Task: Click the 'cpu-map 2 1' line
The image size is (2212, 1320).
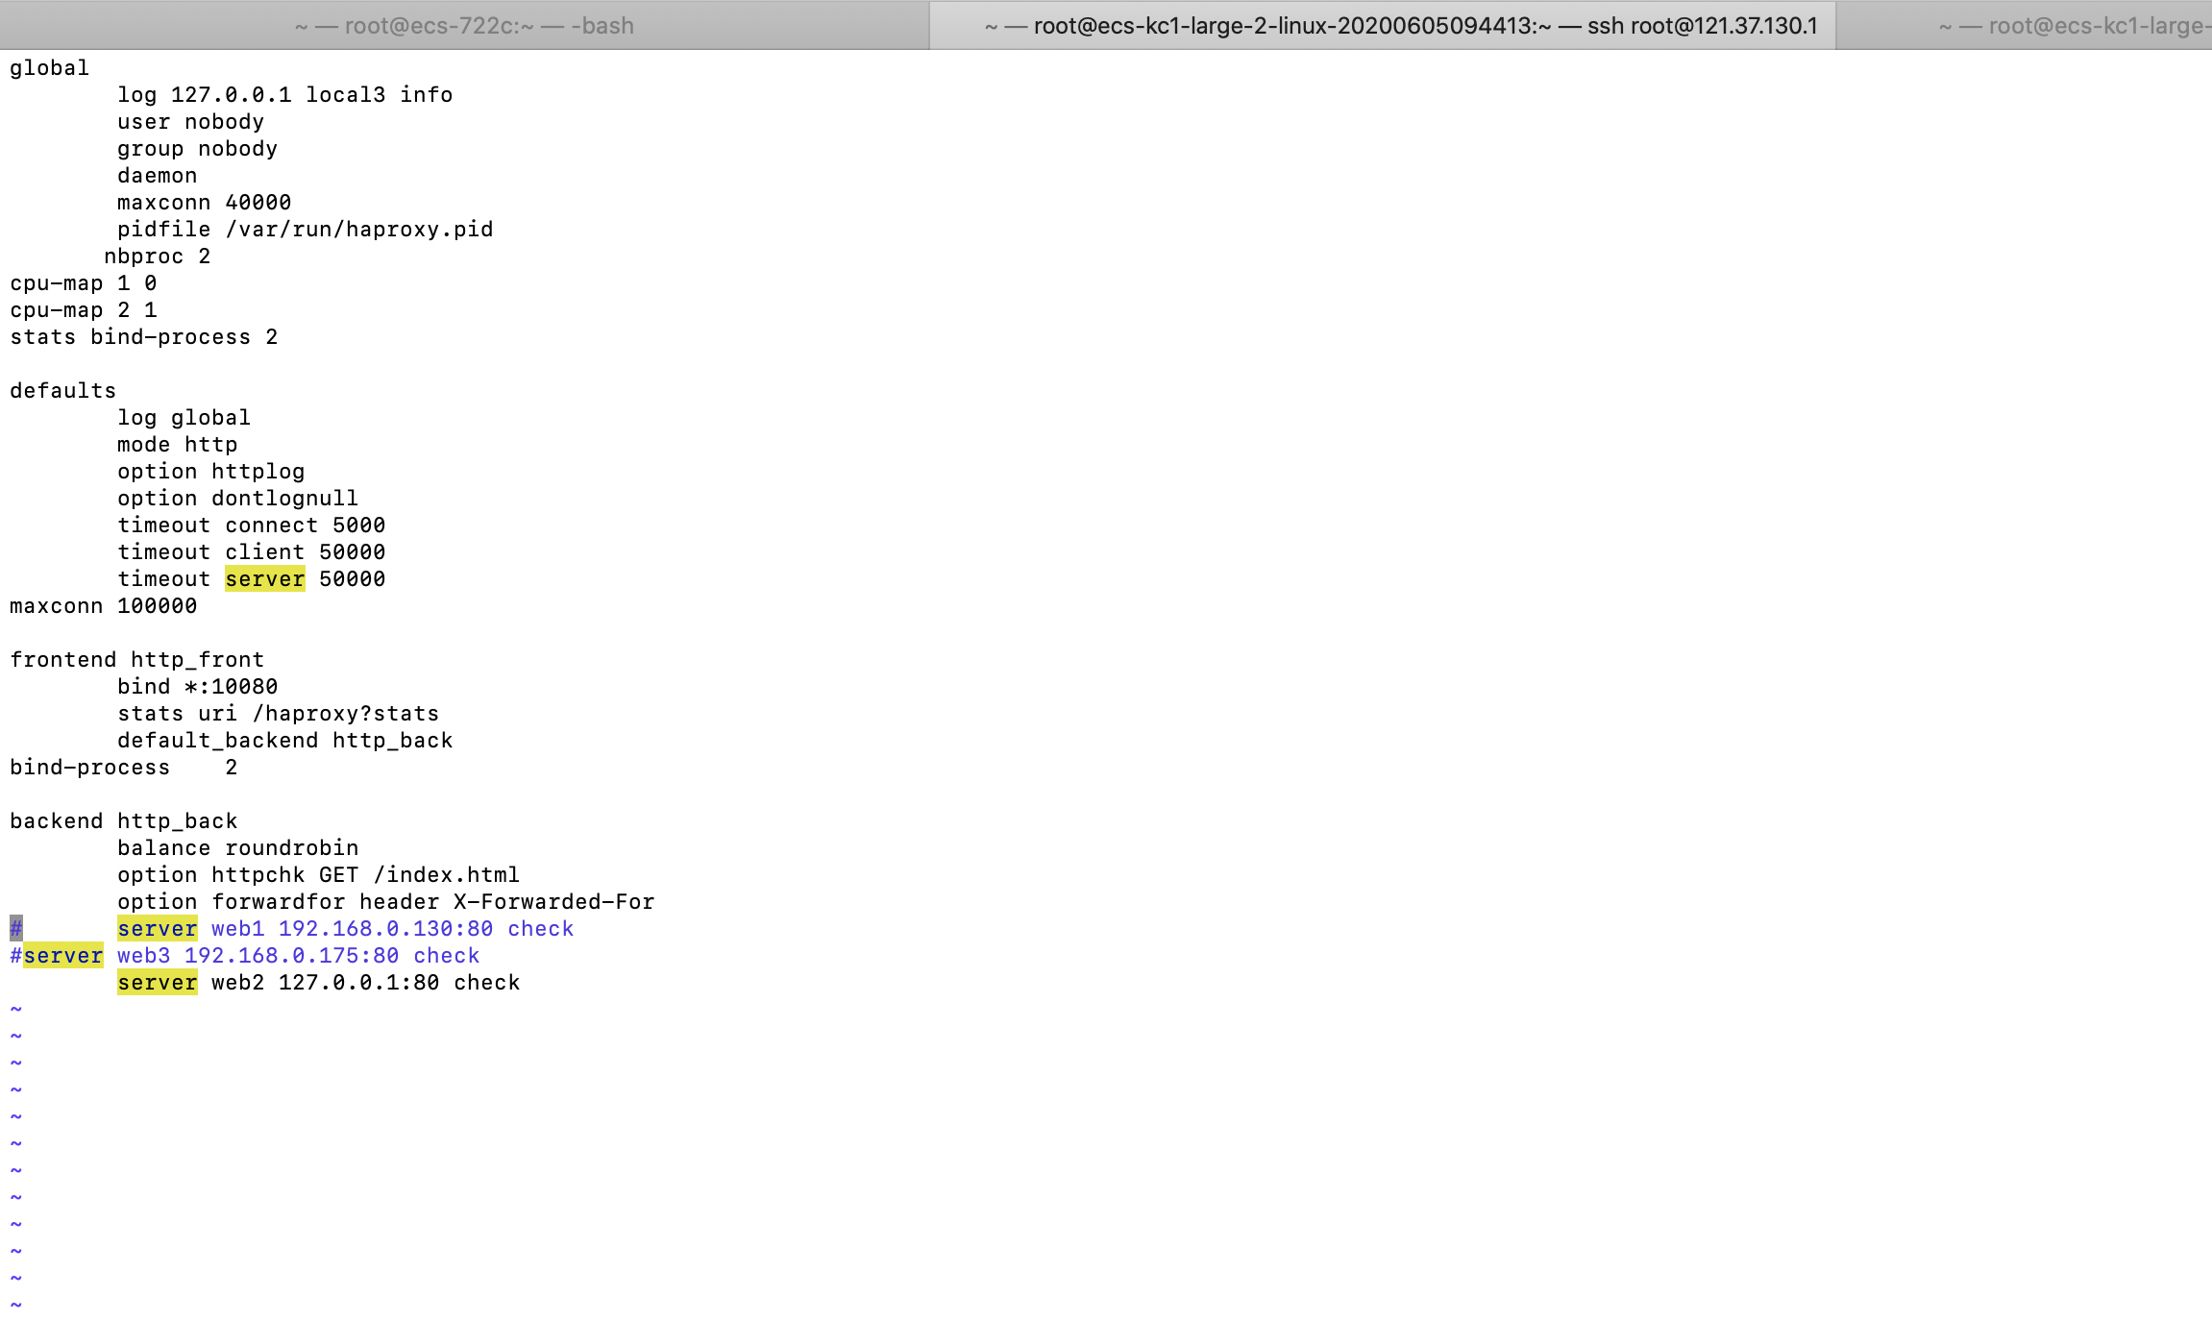Action: pos(83,310)
